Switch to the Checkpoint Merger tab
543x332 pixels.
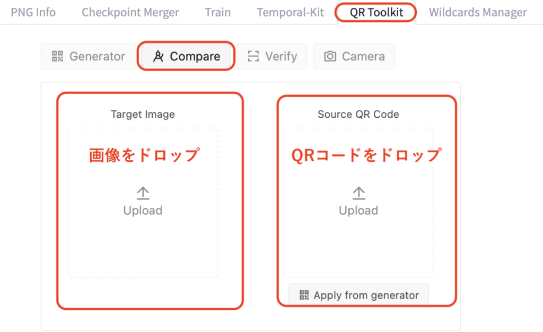click(130, 12)
